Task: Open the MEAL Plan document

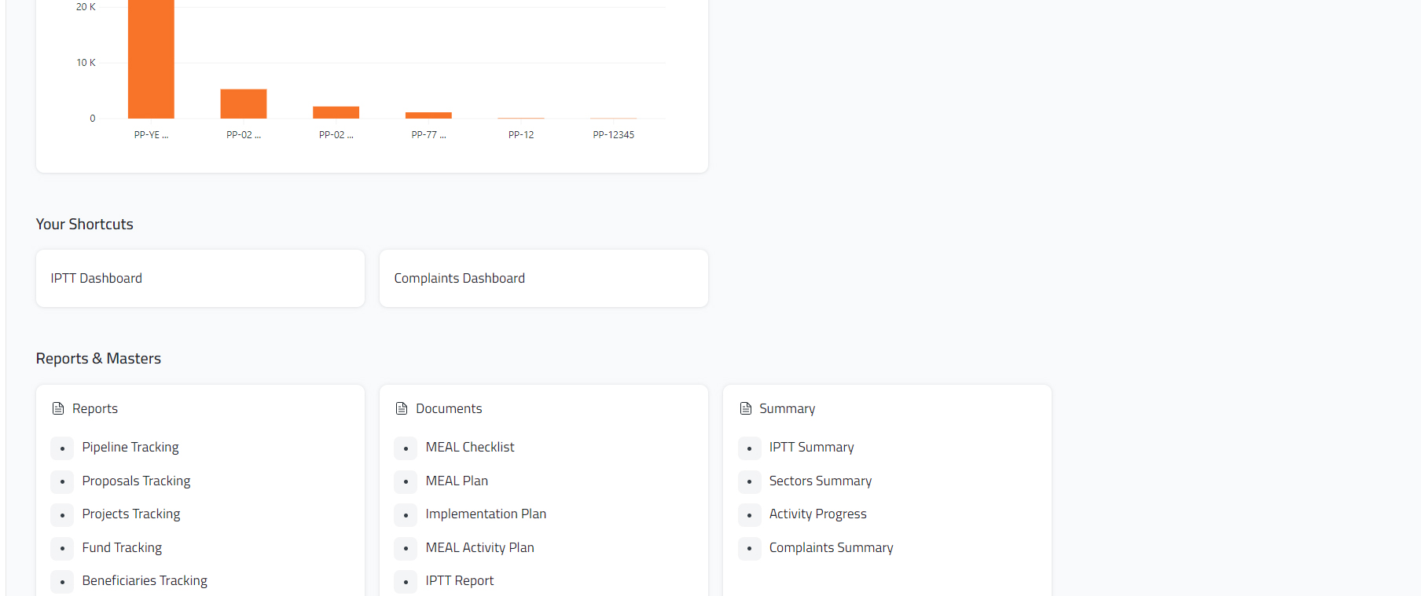Action: click(x=457, y=481)
